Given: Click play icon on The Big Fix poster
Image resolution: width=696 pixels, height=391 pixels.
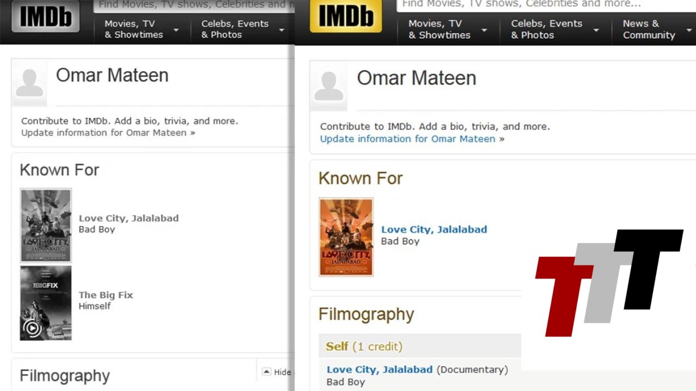Looking at the screenshot, I should click(x=32, y=328).
